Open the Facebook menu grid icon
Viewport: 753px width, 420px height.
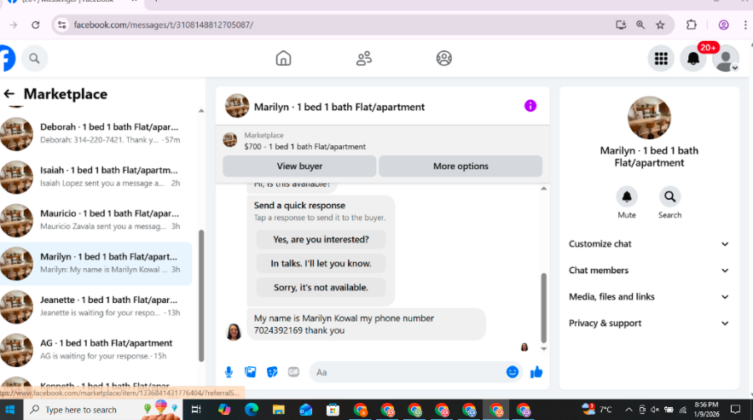coord(661,59)
